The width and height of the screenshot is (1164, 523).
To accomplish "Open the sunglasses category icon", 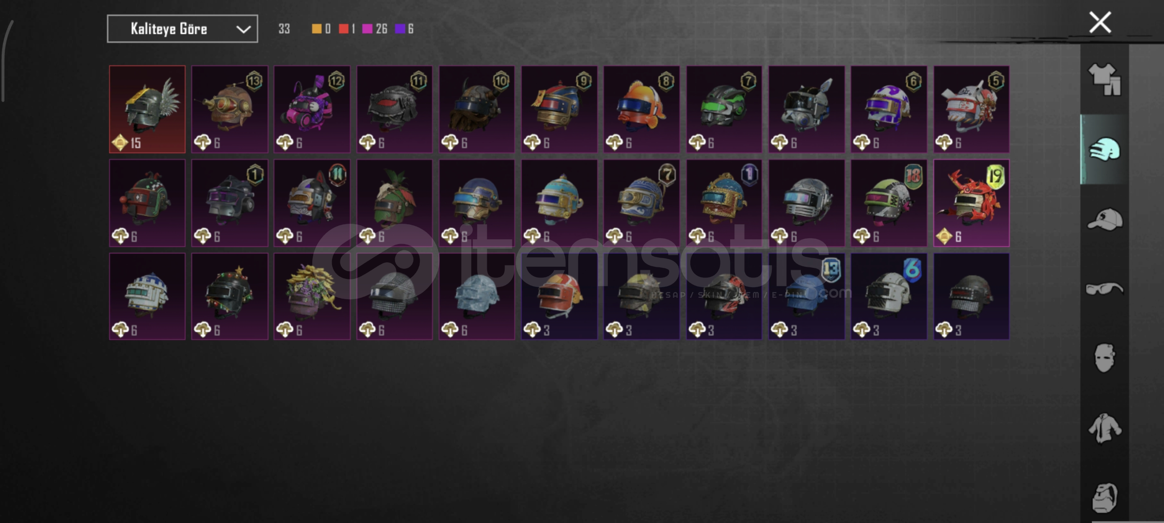I will click(x=1104, y=289).
